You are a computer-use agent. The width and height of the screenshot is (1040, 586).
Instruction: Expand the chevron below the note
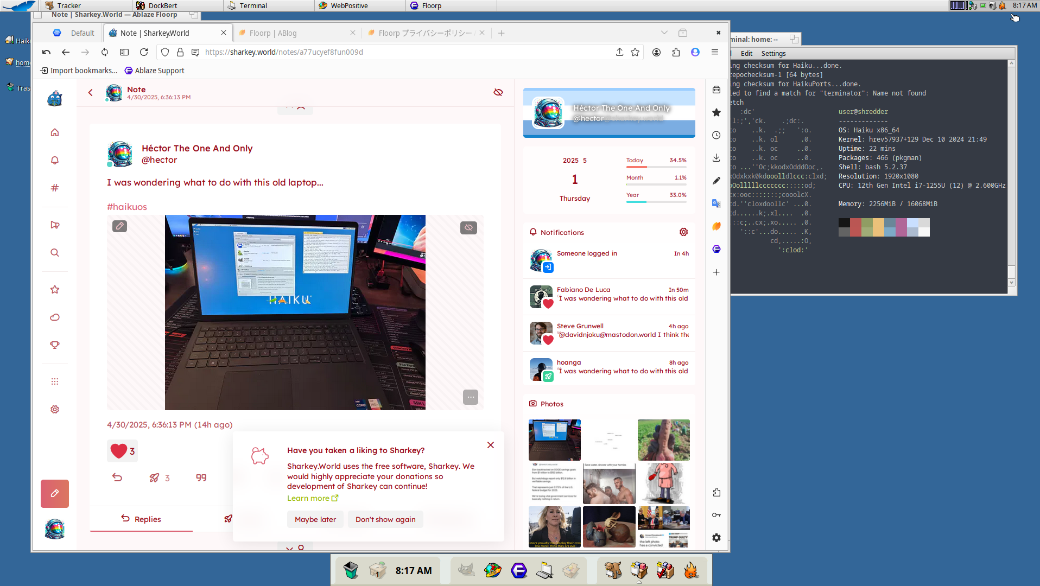coord(290,548)
